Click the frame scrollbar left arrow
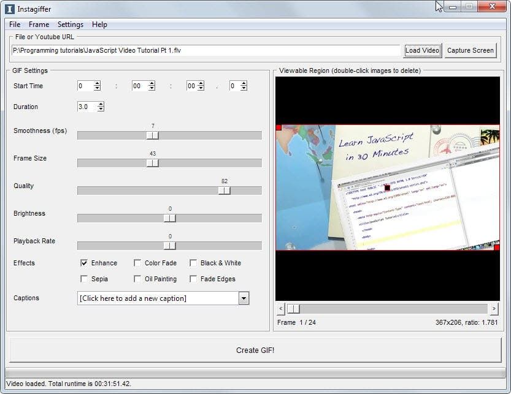This screenshot has width=511, height=394. [x=281, y=309]
